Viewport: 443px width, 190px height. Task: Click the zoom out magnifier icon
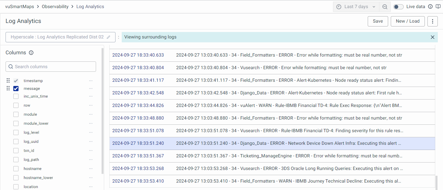(385, 7)
